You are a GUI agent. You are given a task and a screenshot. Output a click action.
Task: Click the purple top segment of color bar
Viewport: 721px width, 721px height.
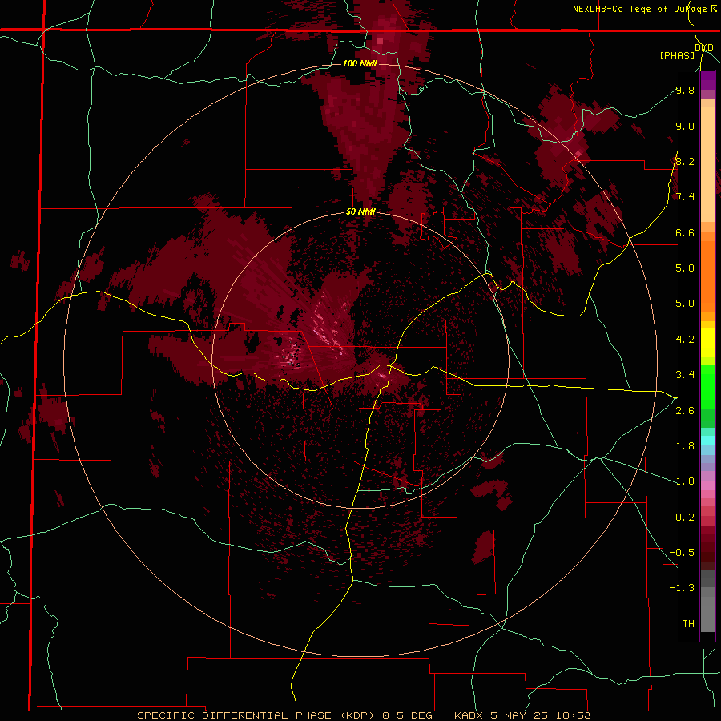click(707, 80)
